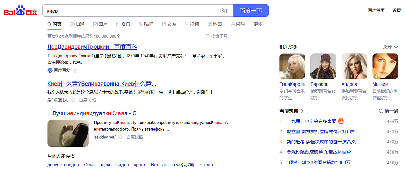This screenshot has height=170, width=405.
Task: Click the 爱问知识人 source link
Action: coord(58,100)
